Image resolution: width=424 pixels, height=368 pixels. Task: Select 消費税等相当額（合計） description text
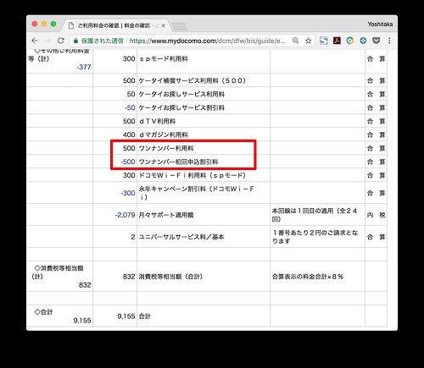(x=171, y=277)
